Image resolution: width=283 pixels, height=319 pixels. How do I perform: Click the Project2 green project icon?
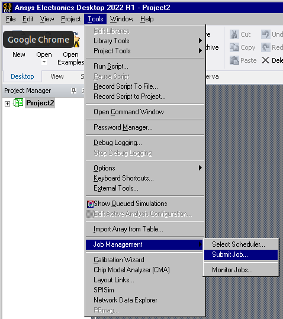[18, 103]
